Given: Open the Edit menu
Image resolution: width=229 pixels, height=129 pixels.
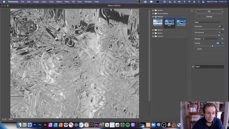Looking at the screenshot, I should pos(29,2).
